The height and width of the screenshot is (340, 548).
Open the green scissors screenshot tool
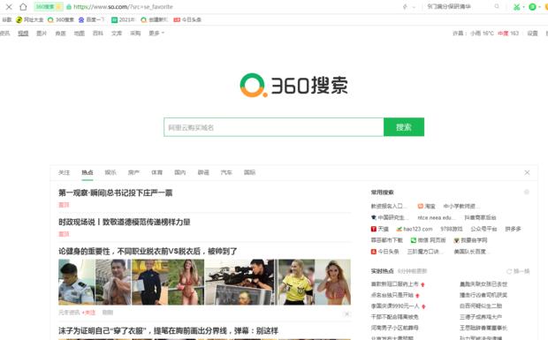click(516, 7)
